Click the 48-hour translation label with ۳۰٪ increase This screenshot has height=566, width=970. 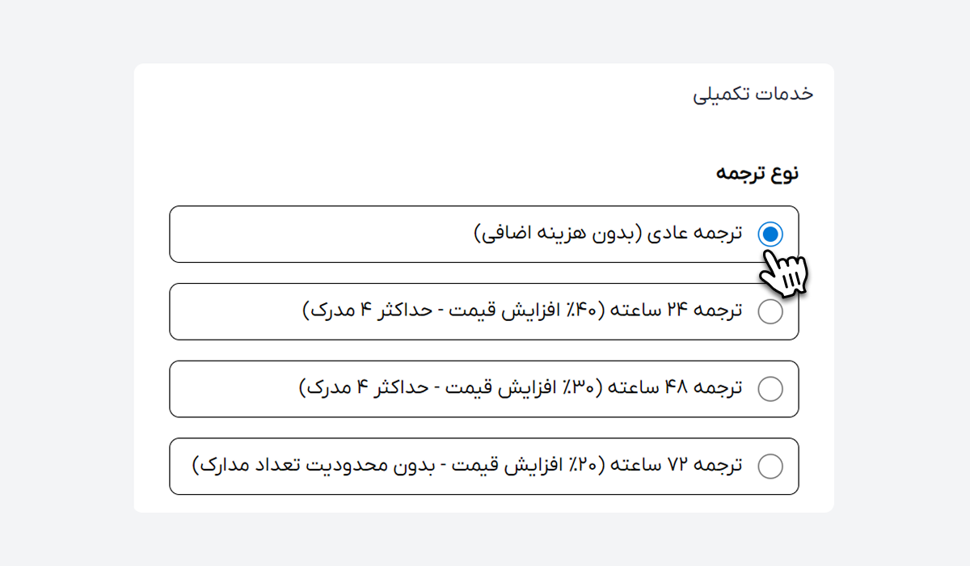pyautogui.click(x=520, y=389)
